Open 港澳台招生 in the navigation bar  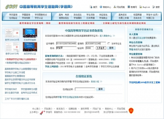point(64,18)
